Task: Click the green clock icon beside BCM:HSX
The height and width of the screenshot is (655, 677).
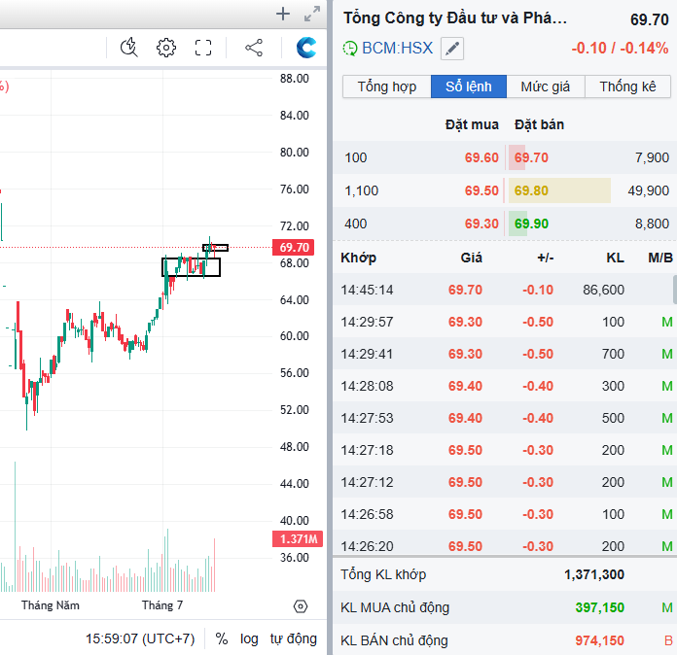Action: click(x=350, y=48)
